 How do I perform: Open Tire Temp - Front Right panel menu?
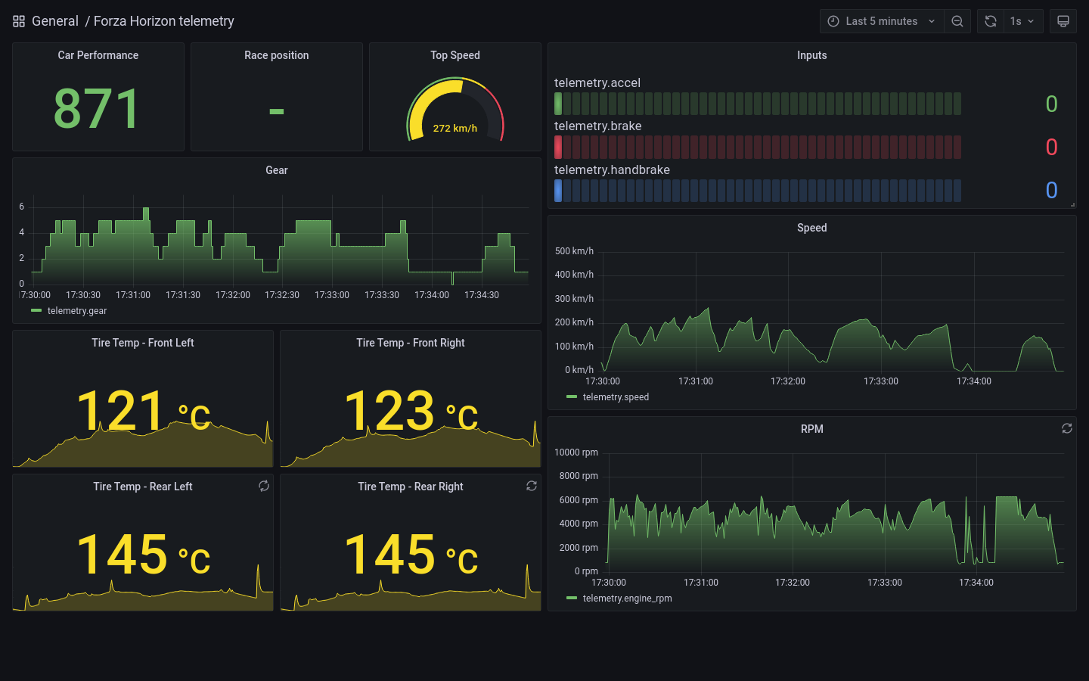pos(411,343)
